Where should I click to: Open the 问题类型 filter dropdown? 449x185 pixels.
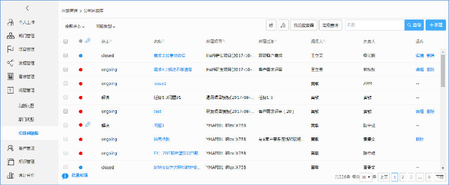pyautogui.click(x=106, y=26)
